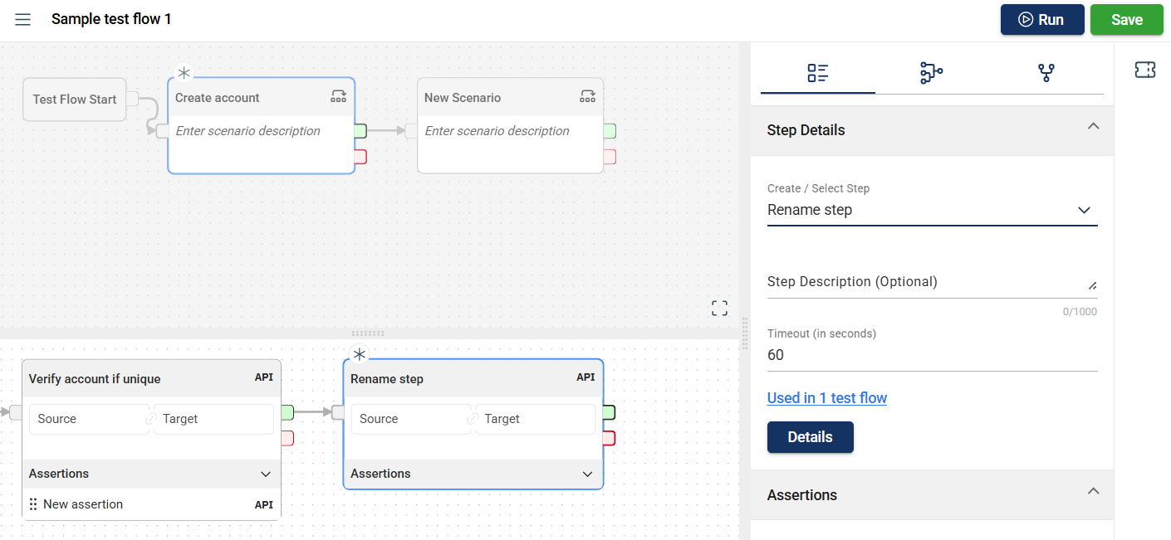Click green success port on Rename step
This screenshot has height=540, width=1171.
click(608, 412)
